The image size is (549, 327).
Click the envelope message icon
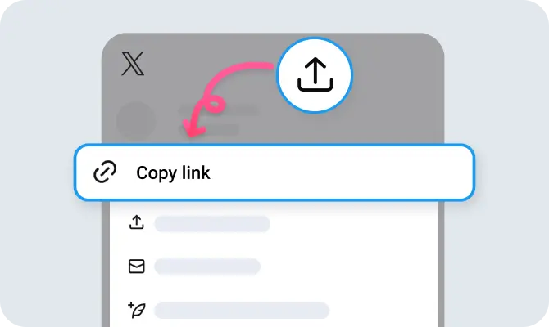137,267
